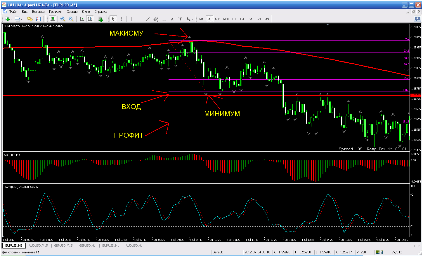Switch to the EURUSD,H1 chart tab

coord(110,246)
